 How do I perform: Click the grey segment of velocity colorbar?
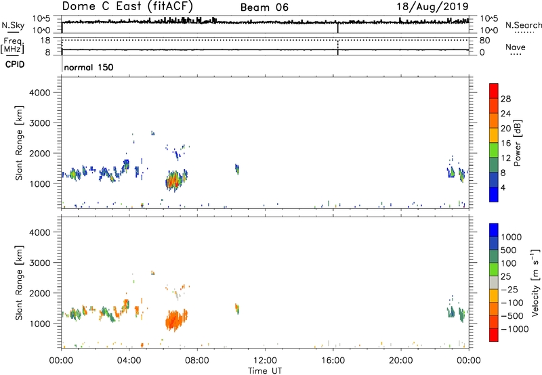coord(494,282)
